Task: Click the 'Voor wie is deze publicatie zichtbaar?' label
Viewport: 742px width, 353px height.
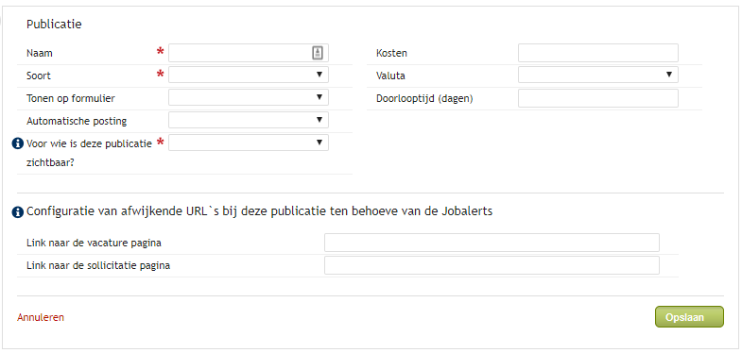Action: (x=89, y=153)
